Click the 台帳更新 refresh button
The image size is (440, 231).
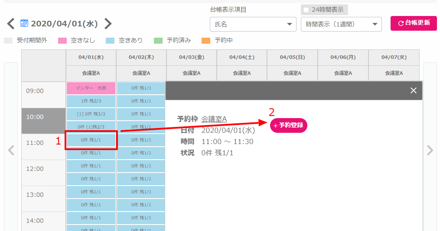[x=413, y=23]
